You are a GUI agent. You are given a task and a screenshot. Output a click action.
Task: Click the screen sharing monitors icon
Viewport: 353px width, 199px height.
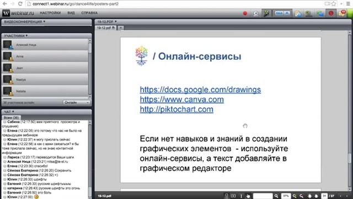(x=320, y=13)
